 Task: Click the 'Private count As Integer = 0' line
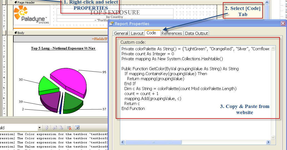click(148, 54)
